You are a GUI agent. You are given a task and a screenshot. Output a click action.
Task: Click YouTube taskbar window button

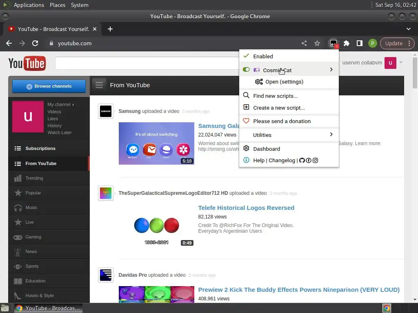(48, 308)
